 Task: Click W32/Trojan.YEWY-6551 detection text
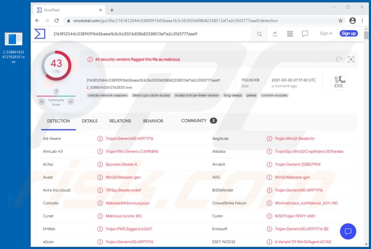295,216
